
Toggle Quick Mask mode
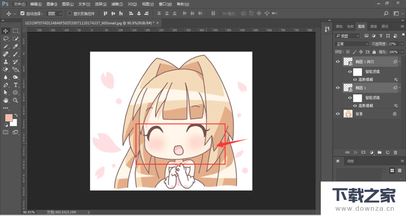click(x=5, y=132)
